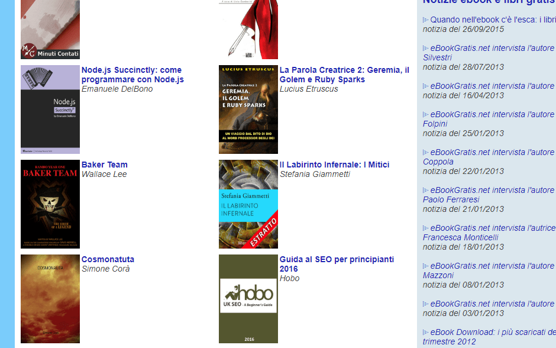Open the Hobo UK SEO cover image
Viewport: 556px width, 348px height.
pos(248,299)
